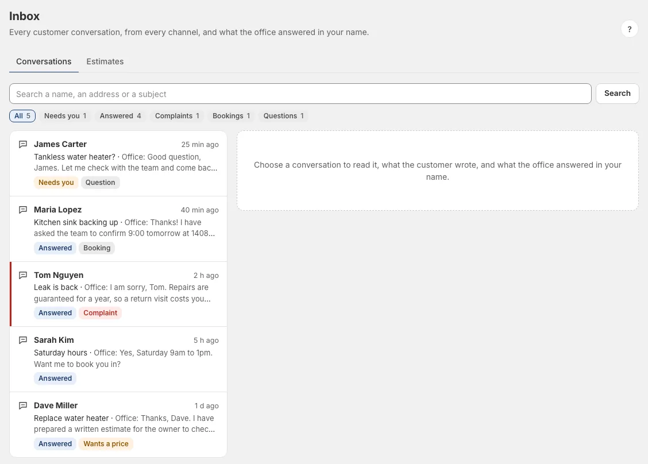
Task: Click the Answered tag on Maria Lopez
Action: pyautogui.click(x=55, y=248)
